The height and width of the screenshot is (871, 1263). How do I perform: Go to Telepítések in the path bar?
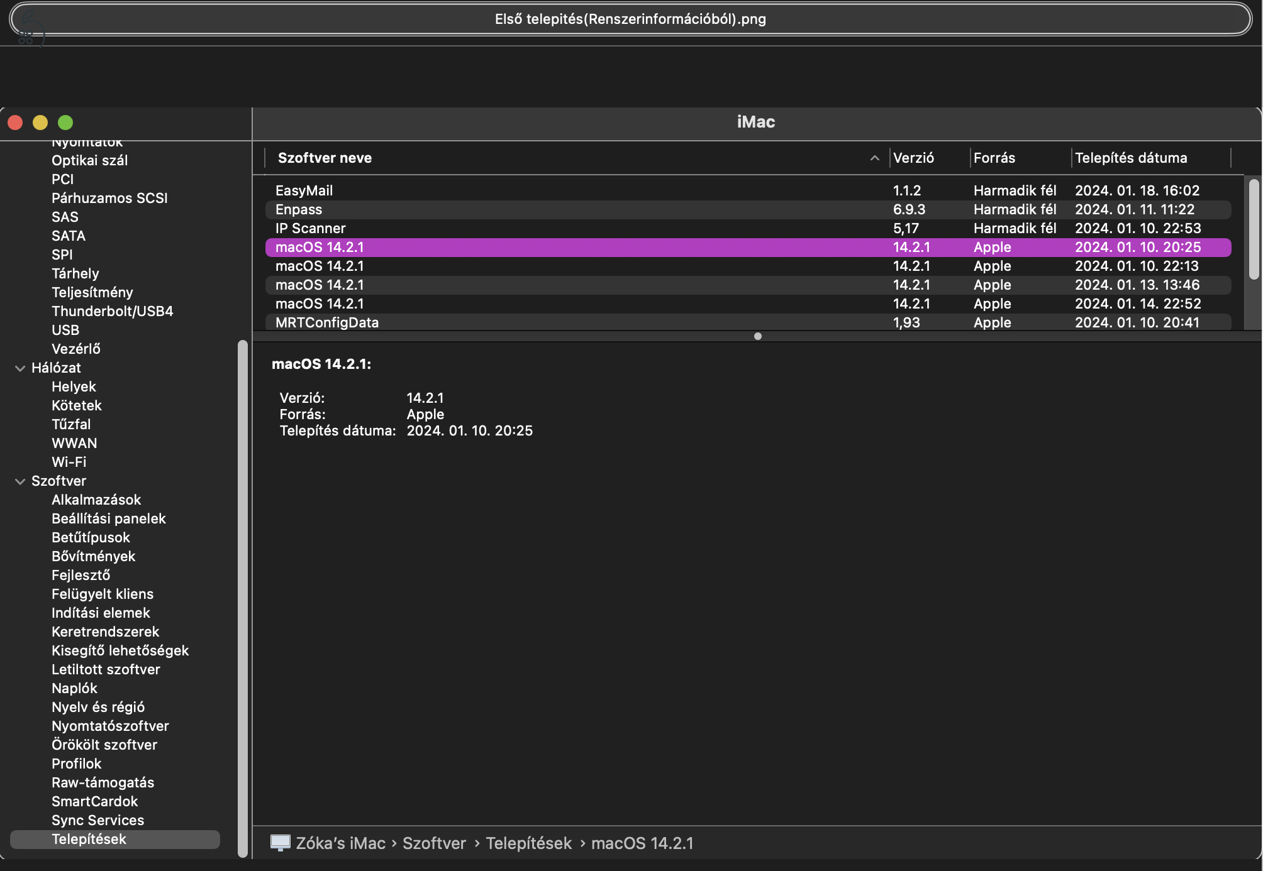pos(528,843)
